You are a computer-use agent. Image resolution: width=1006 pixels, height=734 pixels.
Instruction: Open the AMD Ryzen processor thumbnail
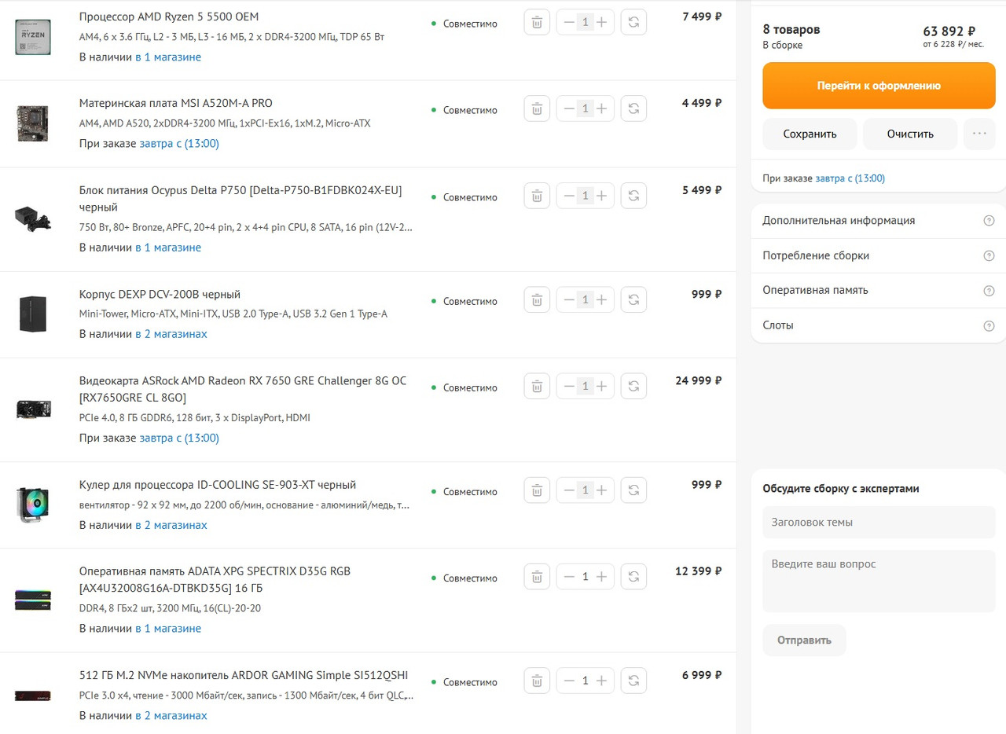coord(33,37)
